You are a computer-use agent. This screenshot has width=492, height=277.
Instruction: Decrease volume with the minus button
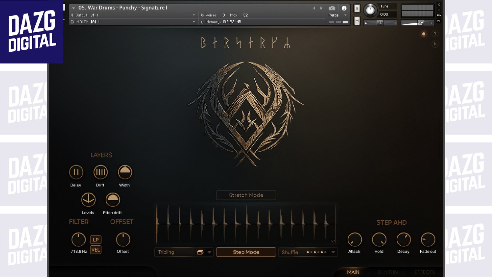click(x=403, y=23)
